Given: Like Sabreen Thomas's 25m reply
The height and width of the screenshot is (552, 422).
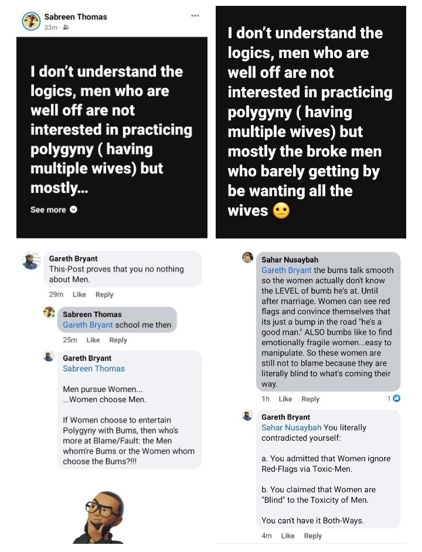Looking at the screenshot, I should (93, 340).
